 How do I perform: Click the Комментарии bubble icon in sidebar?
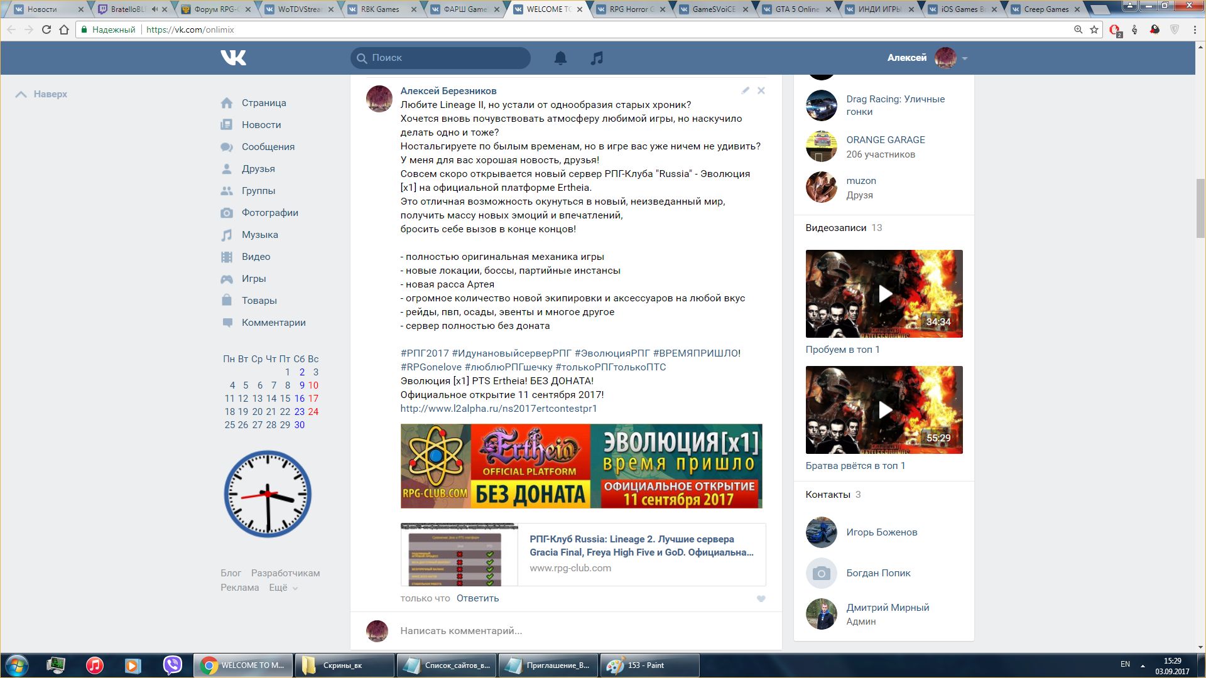[x=227, y=323]
